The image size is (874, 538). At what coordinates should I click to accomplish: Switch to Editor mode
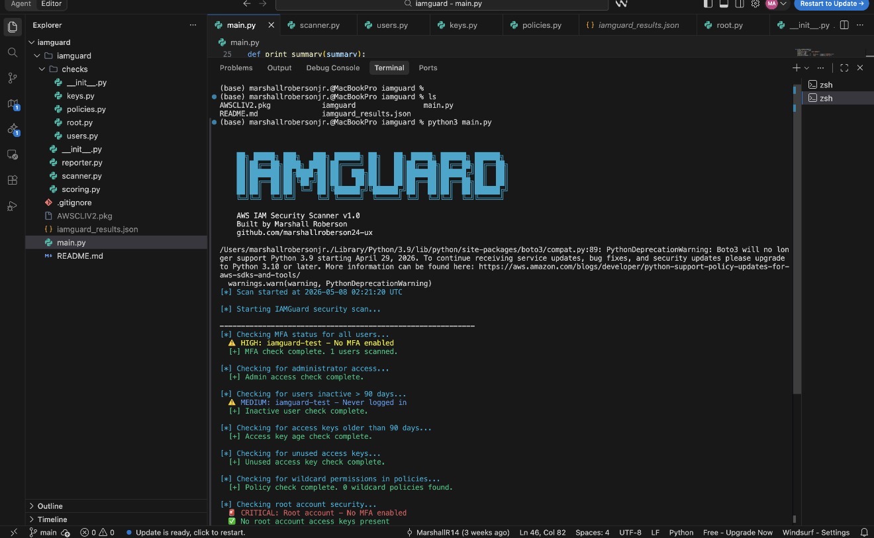[x=52, y=4]
